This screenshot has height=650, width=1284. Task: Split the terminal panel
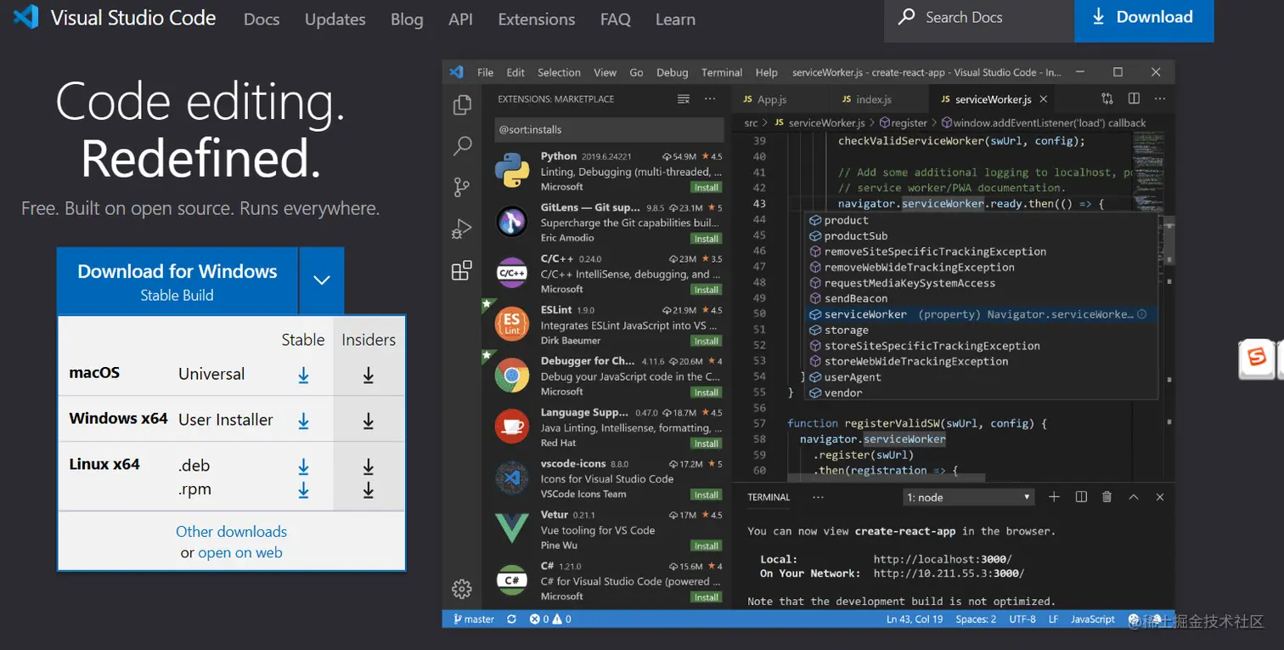coord(1081,497)
